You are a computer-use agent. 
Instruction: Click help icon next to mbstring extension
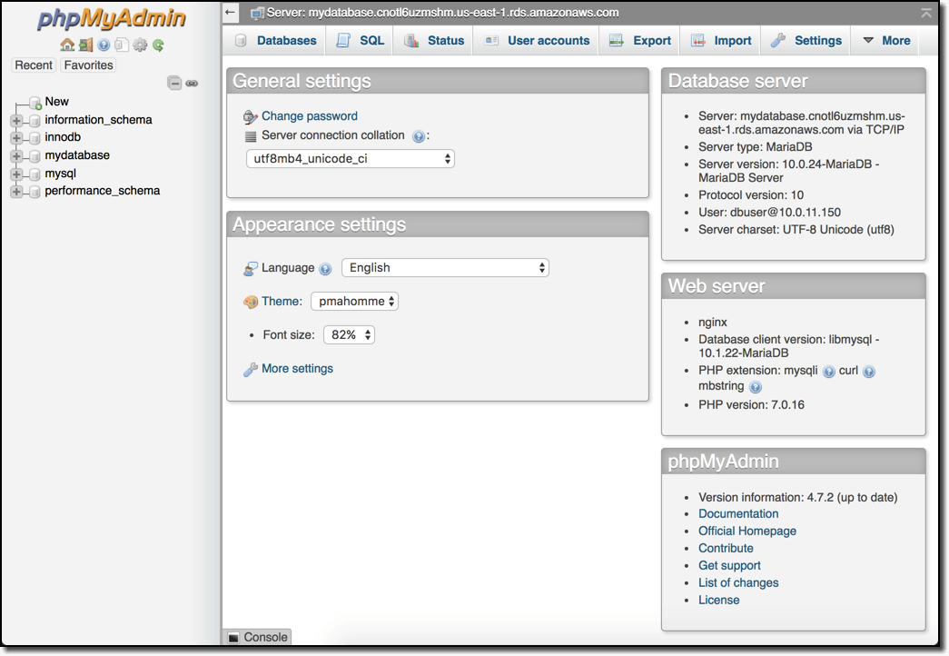[x=756, y=387]
